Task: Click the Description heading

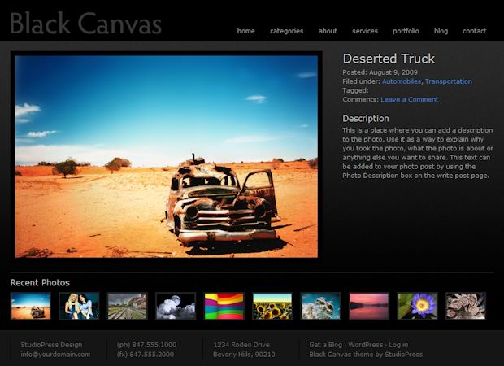Action: point(366,119)
